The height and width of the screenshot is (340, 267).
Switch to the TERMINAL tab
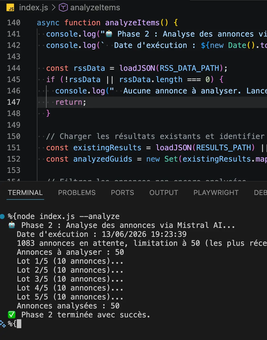[25, 193]
